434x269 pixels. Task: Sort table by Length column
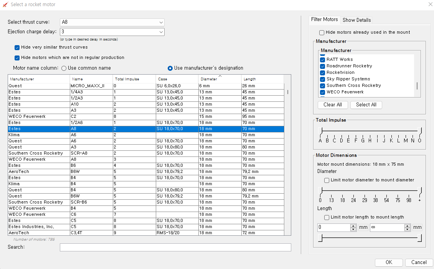pyautogui.click(x=262, y=79)
